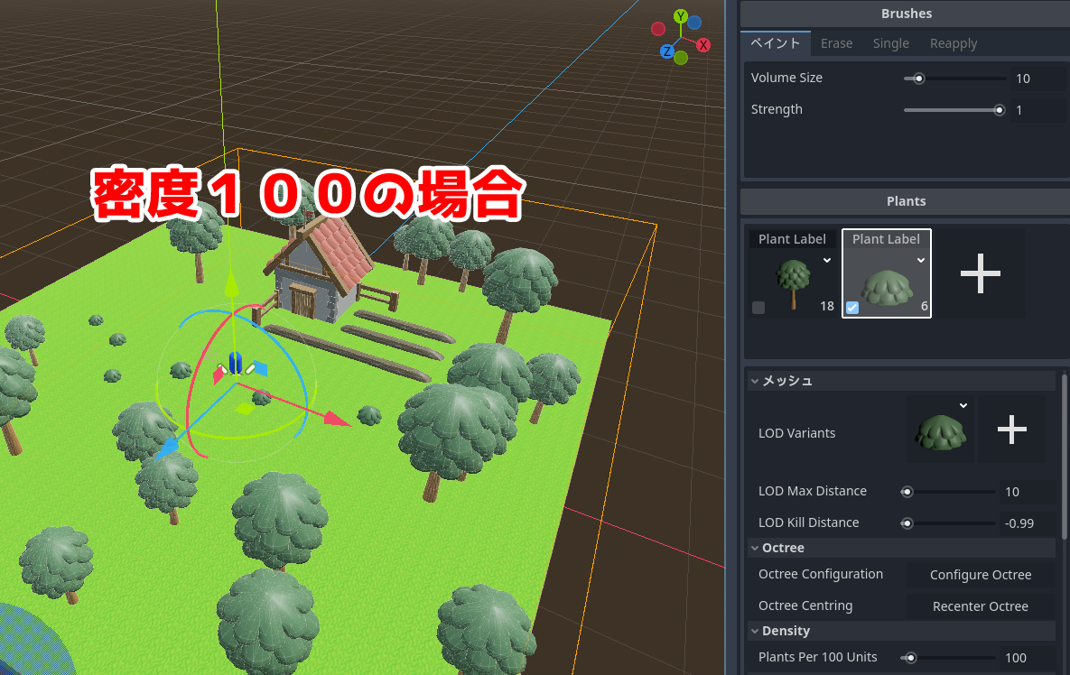Click the Octree Configuration label

(x=820, y=574)
